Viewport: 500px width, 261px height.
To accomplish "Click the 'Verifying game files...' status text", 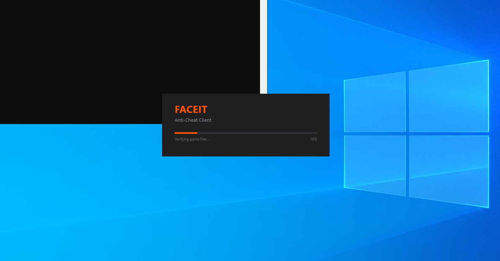I will pos(192,139).
